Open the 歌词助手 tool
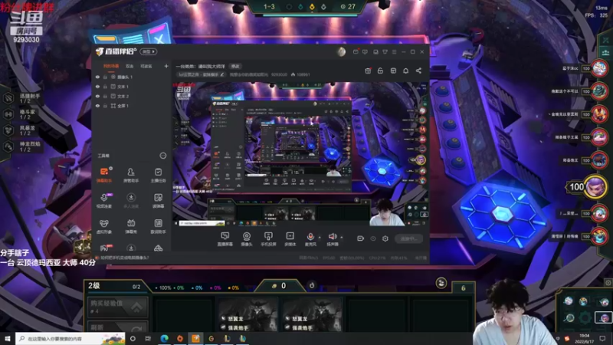Screen dimensions: 613x345 coord(158,226)
